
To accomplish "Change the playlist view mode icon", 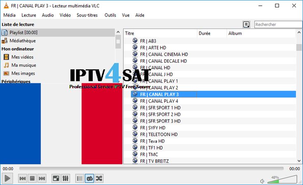I will [247, 25].
